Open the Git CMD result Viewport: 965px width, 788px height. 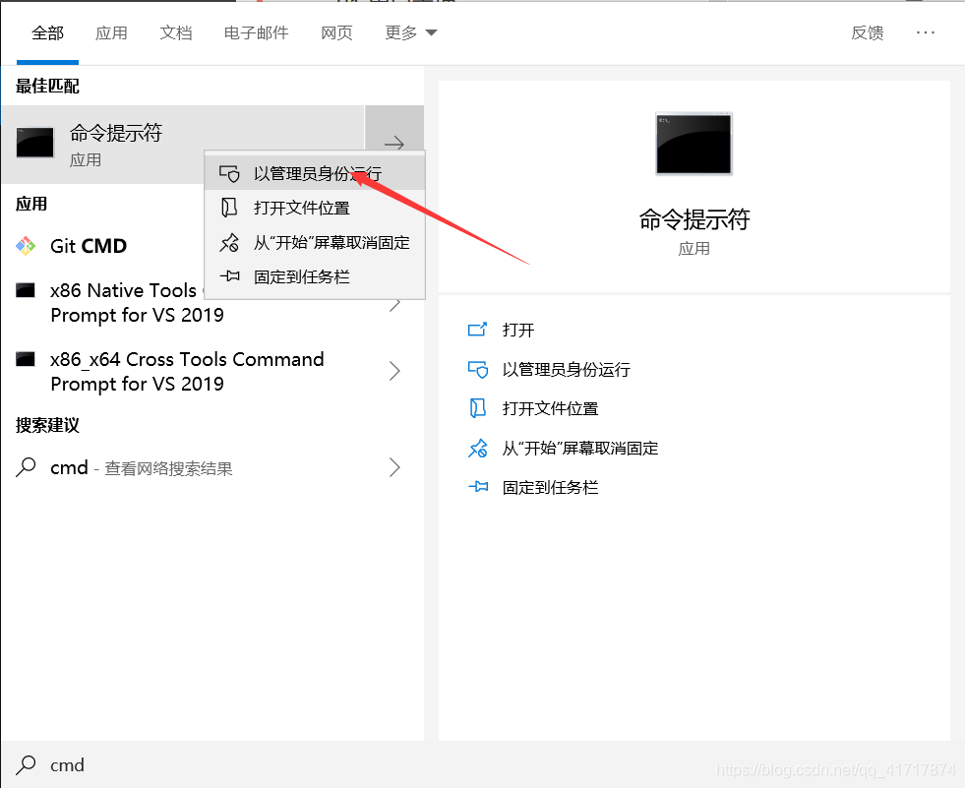pyautogui.click(x=89, y=246)
